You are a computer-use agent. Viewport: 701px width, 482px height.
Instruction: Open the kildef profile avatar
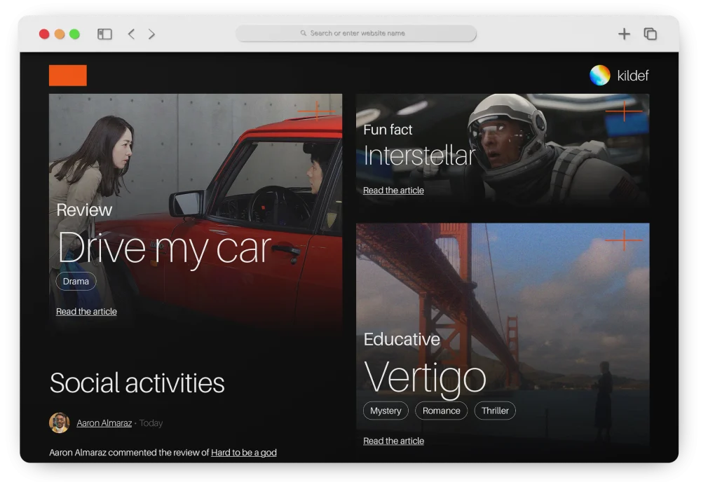point(600,75)
